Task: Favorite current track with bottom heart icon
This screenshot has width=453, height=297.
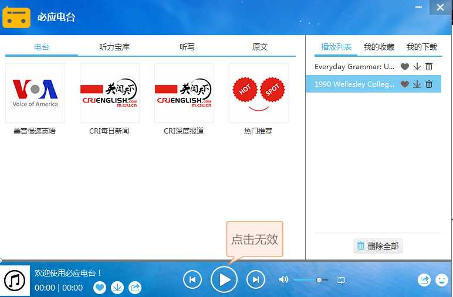Action: pyautogui.click(x=100, y=287)
